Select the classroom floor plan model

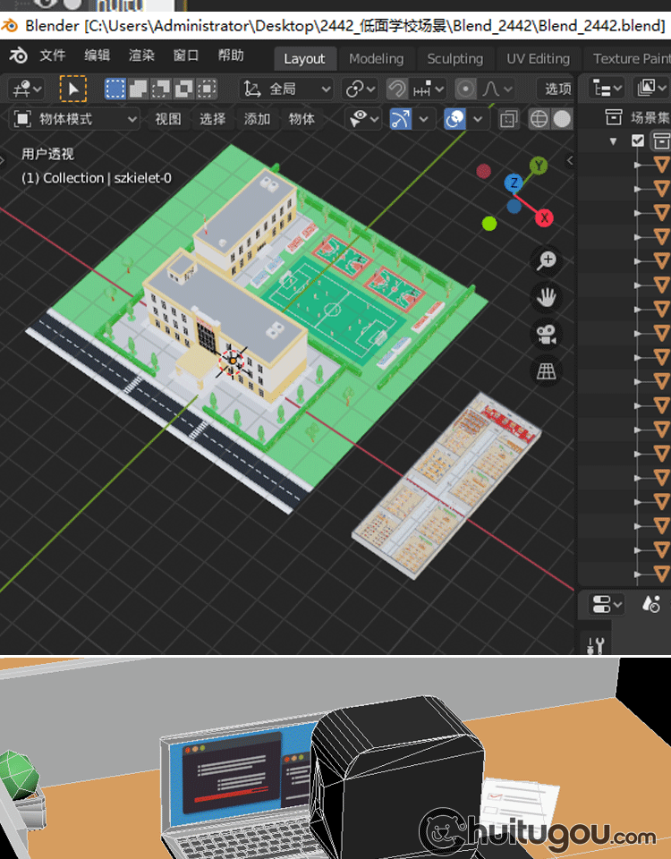tap(446, 485)
